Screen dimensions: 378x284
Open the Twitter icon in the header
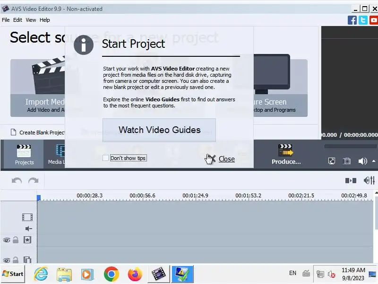coord(363,20)
